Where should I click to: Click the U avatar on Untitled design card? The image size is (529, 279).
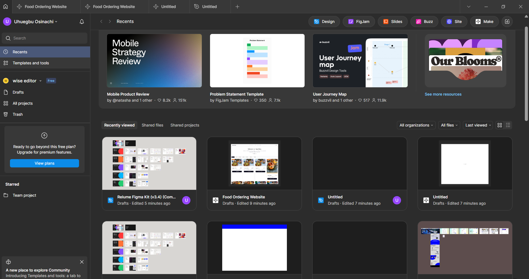click(x=397, y=200)
